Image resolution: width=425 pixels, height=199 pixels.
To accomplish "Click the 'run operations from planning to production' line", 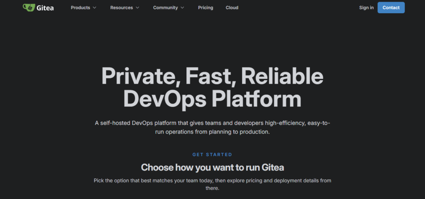I will [x=212, y=132].
